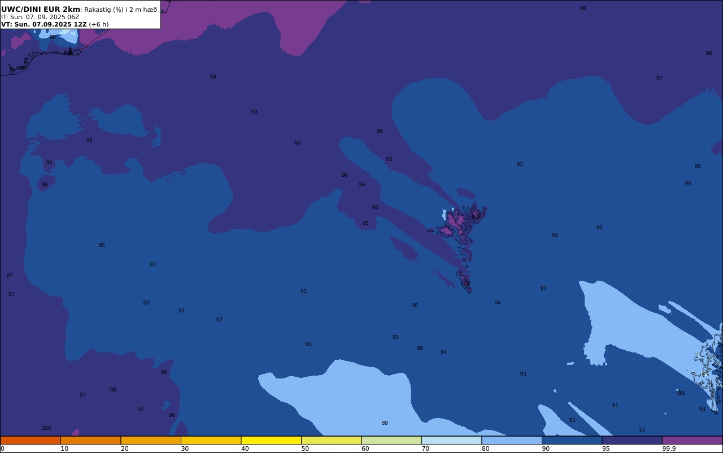The width and height of the screenshot is (723, 453).
Task: Click the '99.9' legend tick label
Action: 669,448
